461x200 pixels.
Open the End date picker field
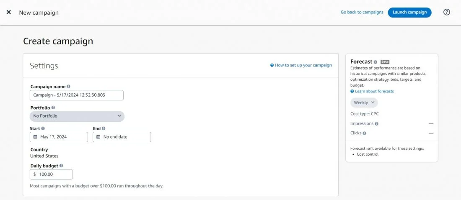click(x=122, y=137)
